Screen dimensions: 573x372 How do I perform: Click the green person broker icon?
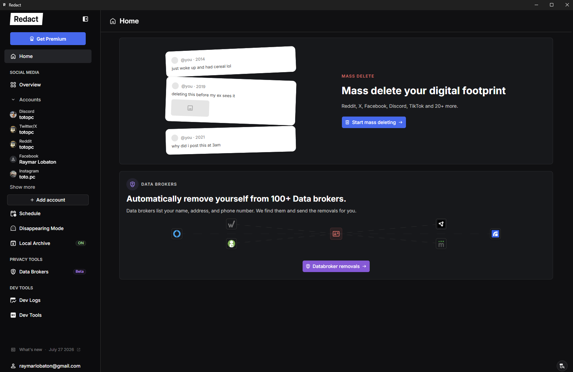click(231, 244)
